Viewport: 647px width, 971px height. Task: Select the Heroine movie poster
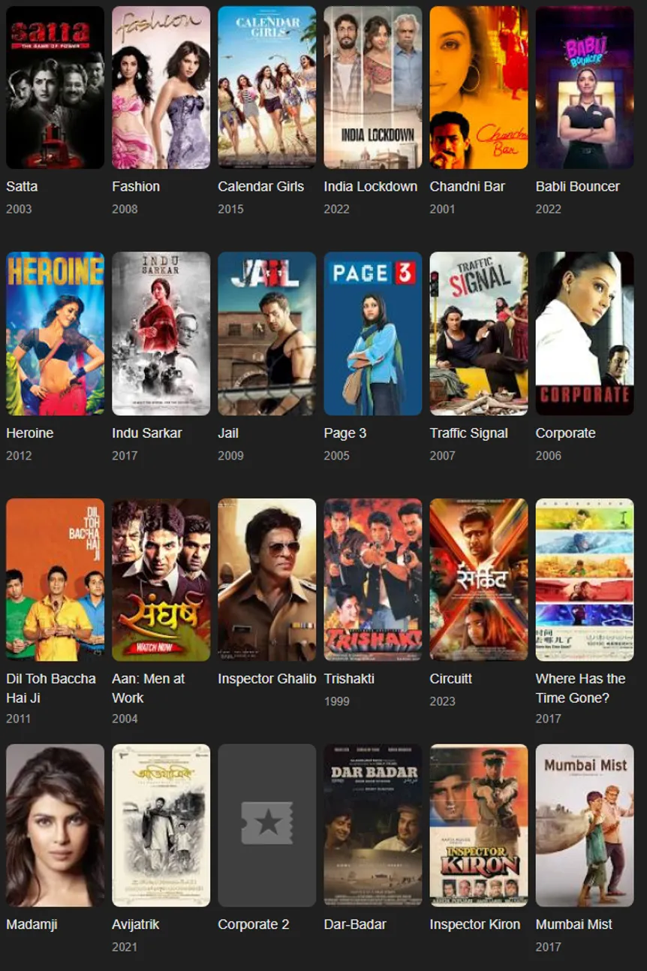56,333
